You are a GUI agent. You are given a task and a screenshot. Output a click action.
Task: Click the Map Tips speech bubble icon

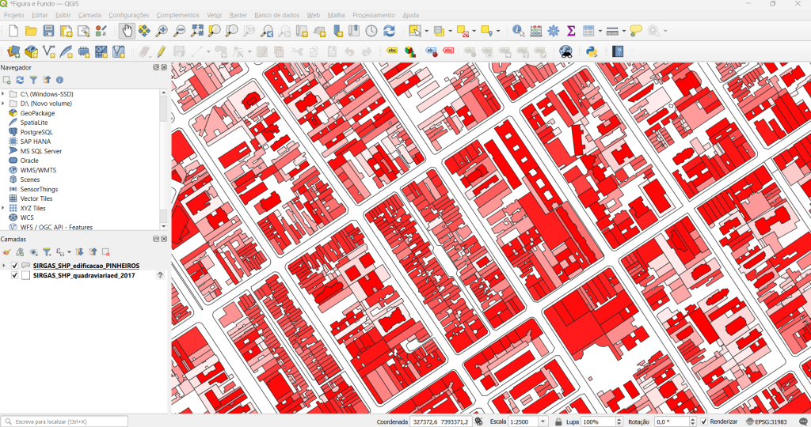click(x=636, y=31)
